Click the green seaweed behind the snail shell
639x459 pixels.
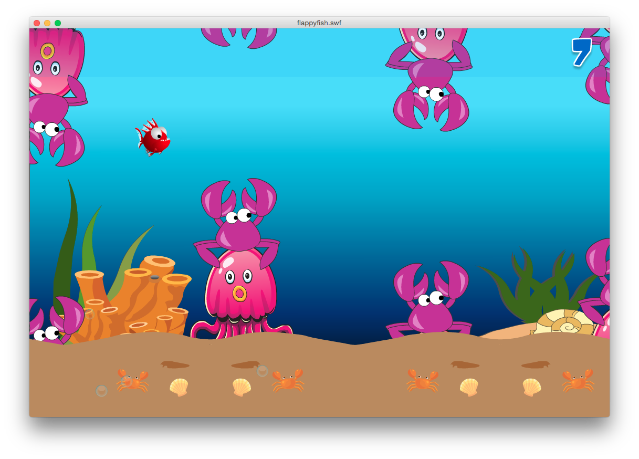pyautogui.click(x=536, y=286)
